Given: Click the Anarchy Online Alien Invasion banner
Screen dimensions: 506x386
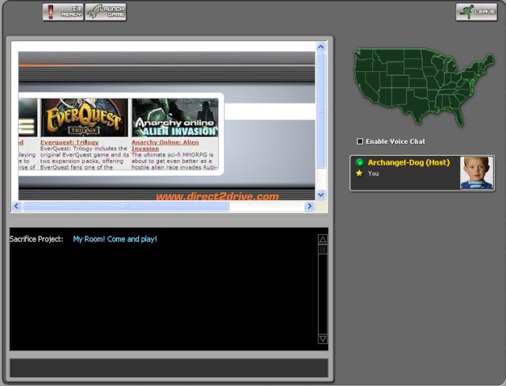Looking at the screenshot, I should point(175,118).
